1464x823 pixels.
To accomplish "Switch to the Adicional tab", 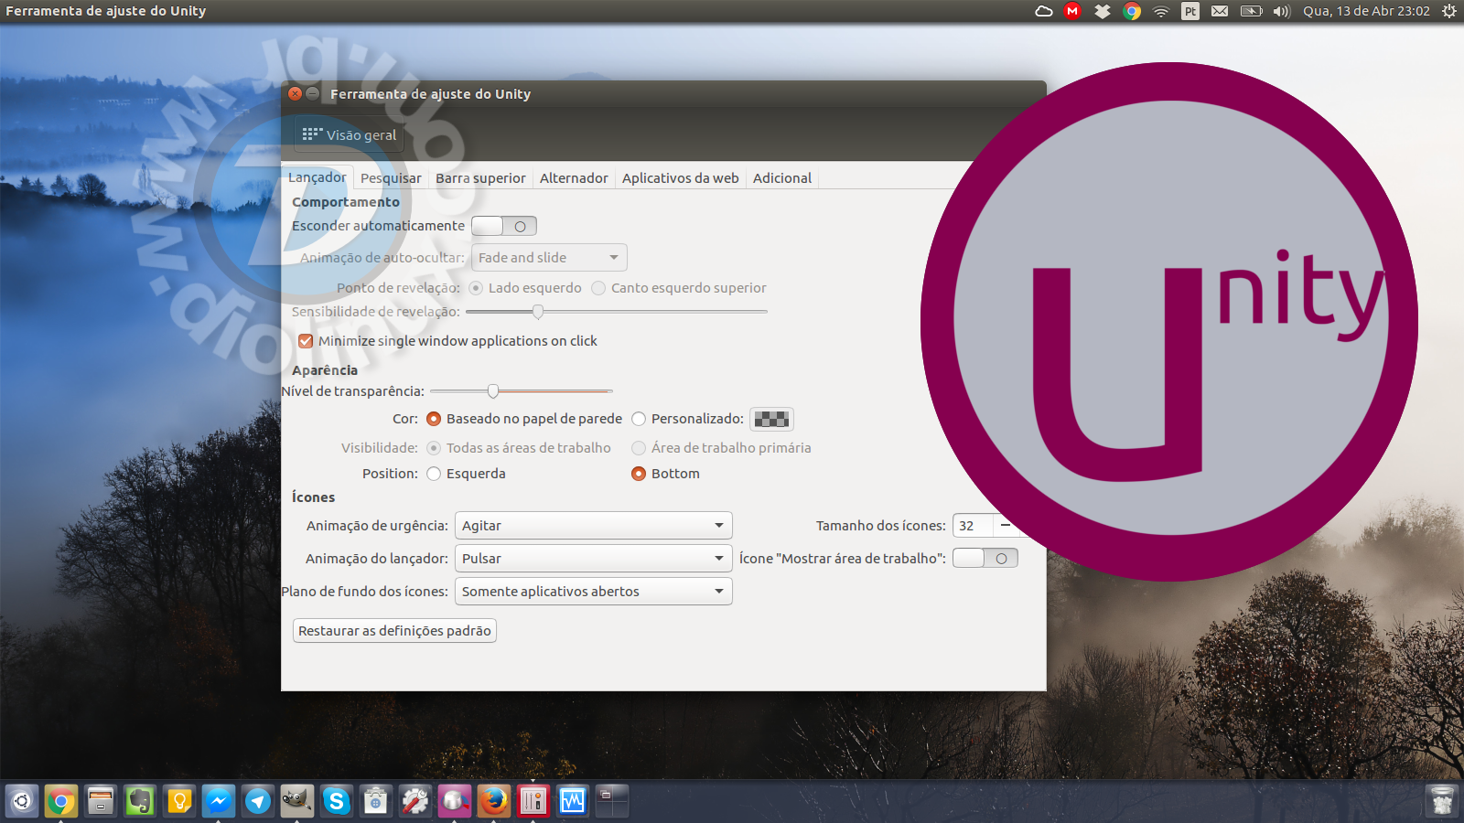I will click(782, 178).
